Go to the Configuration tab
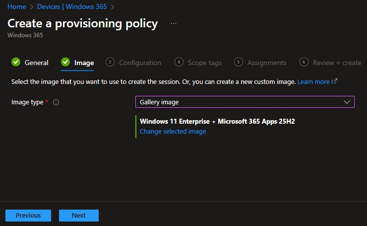 pos(140,63)
